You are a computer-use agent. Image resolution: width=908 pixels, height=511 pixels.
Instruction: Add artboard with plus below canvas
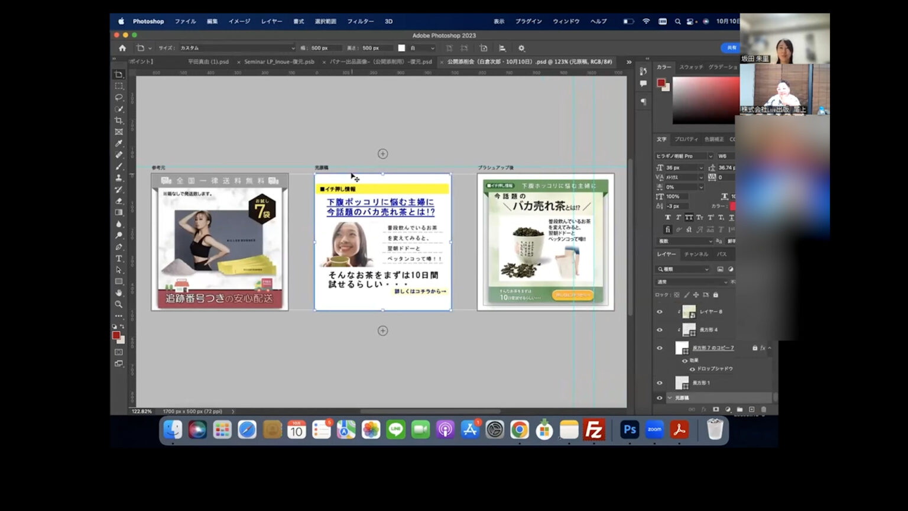382,331
